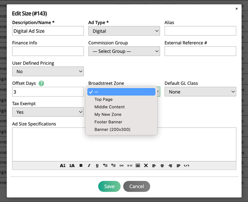
Task: Click the underline formatting icon
Action: coord(97,165)
